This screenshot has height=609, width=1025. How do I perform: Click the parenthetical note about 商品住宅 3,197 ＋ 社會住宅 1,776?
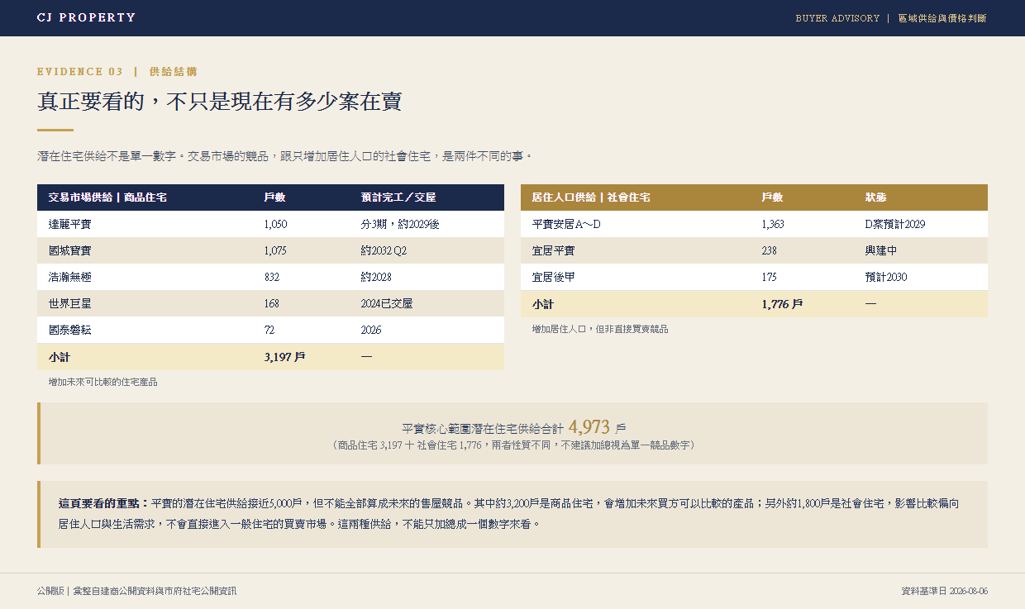512,445
